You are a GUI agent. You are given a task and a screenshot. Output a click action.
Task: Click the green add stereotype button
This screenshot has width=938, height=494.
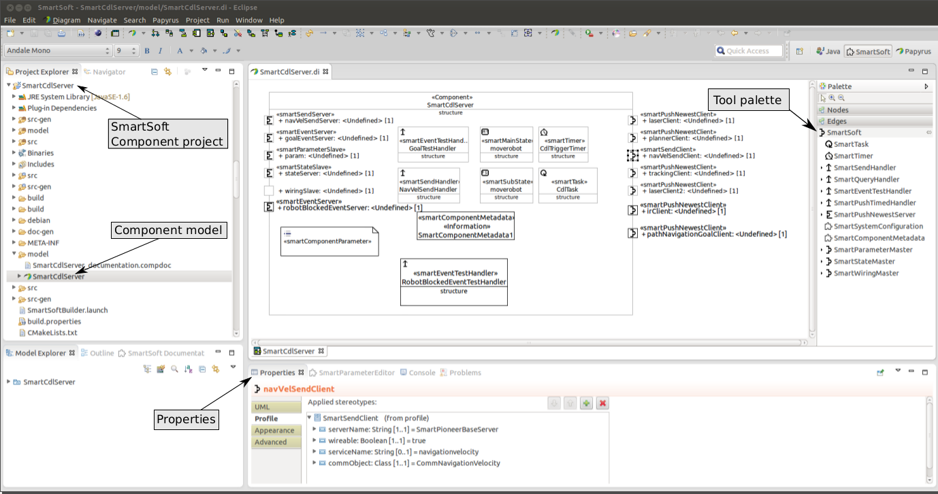[586, 404]
